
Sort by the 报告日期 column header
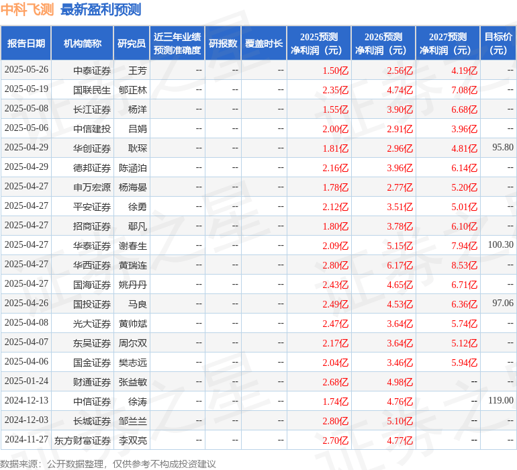(26, 44)
